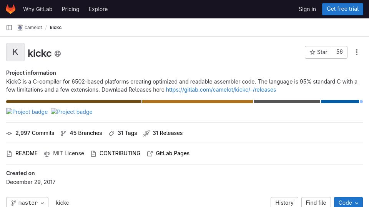This screenshot has height=207, width=369.
Task: Click blue language bar segment
Action: [340, 102]
